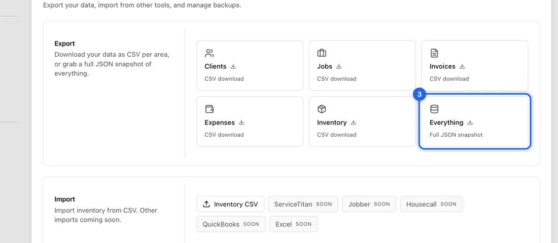Click the 'Jobs' card title
This screenshot has height=243, width=558.
tap(325, 66)
